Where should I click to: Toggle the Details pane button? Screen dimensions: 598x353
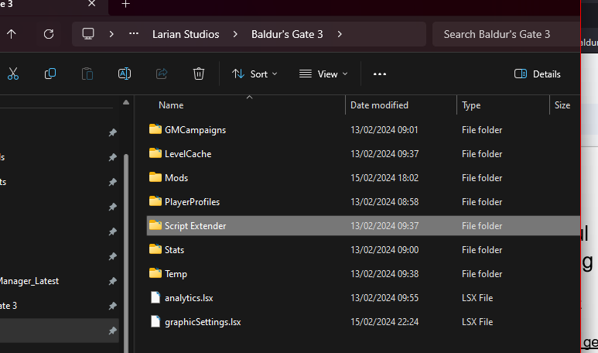tap(537, 74)
